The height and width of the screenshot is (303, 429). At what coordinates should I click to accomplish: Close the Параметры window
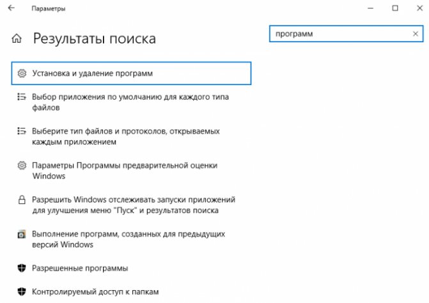[419, 8]
